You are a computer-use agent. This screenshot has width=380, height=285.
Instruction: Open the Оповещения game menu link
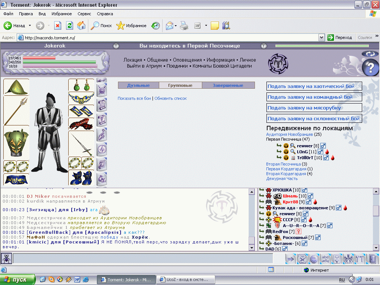(187, 60)
